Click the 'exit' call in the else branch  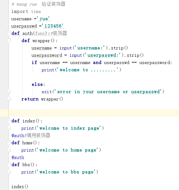coord(47,92)
